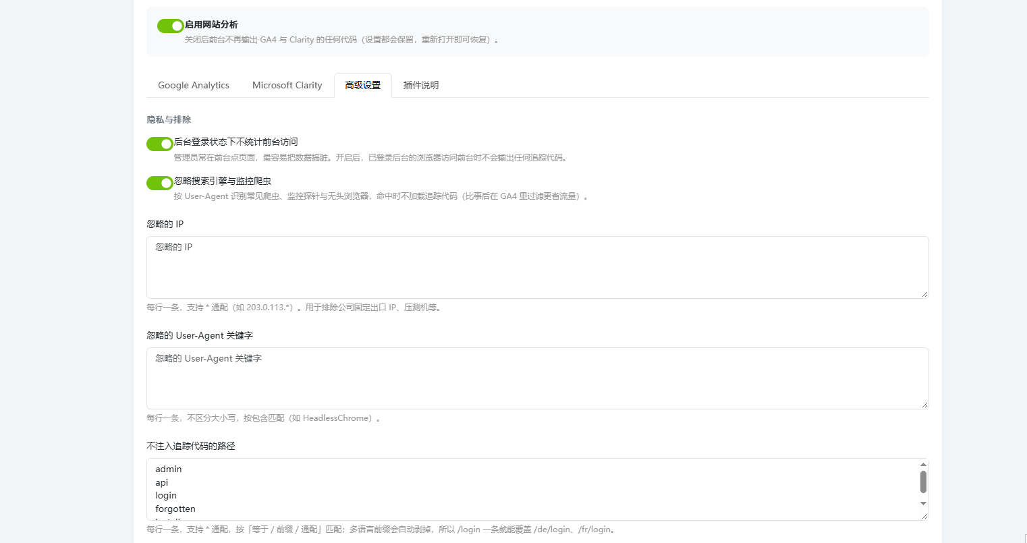Click the down arrow of the path list scrollbar
This screenshot has width=1027, height=543.
(923, 504)
